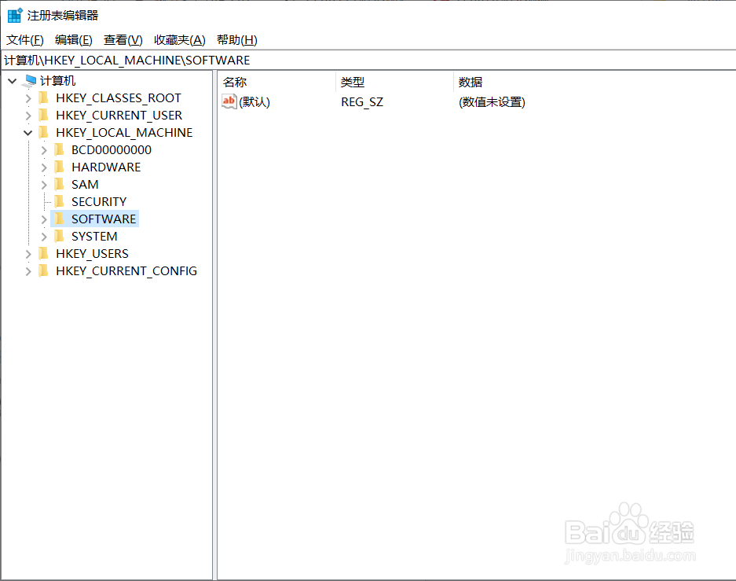The width and height of the screenshot is (736, 581).
Task: Open the 编辑(E) menu
Action: click(74, 40)
